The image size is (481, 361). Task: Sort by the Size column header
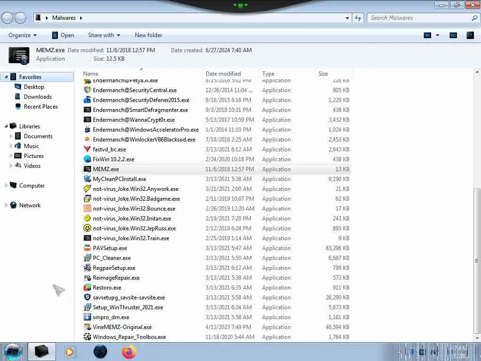click(x=334, y=74)
